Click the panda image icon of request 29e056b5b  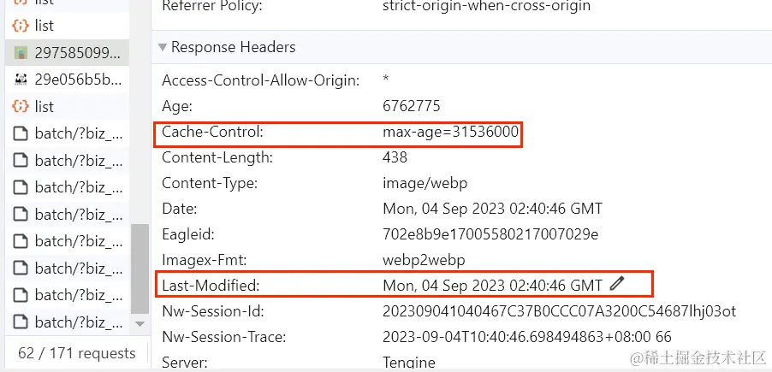click(x=21, y=80)
